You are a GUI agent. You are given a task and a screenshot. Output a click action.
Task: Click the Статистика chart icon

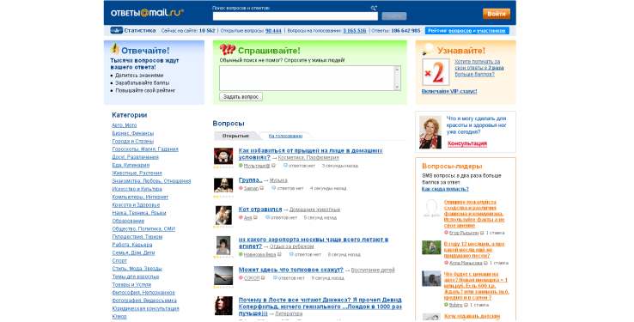click(117, 30)
